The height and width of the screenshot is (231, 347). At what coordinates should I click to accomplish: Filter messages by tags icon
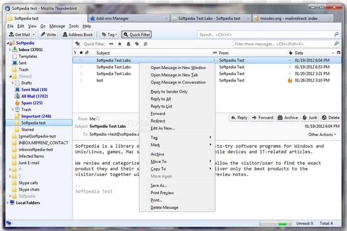coord(137,44)
